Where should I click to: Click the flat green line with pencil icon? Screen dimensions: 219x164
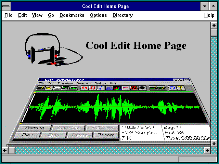pyautogui.click(x=153, y=88)
